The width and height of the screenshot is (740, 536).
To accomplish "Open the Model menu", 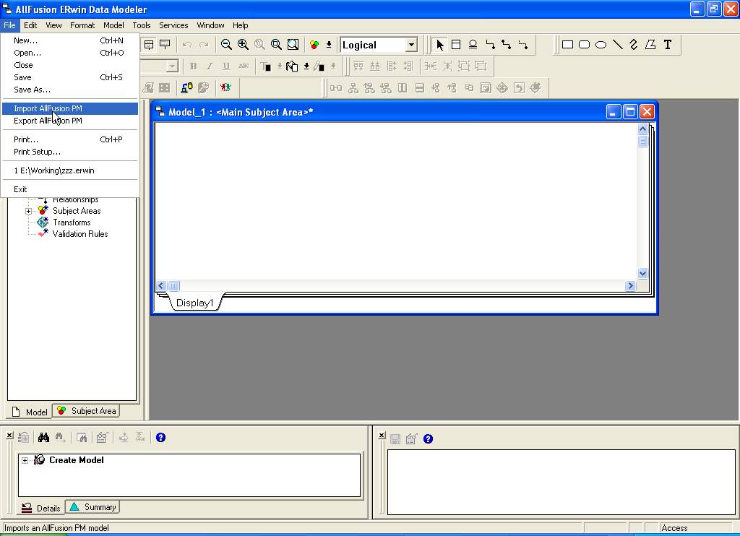I will (x=113, y=25).
